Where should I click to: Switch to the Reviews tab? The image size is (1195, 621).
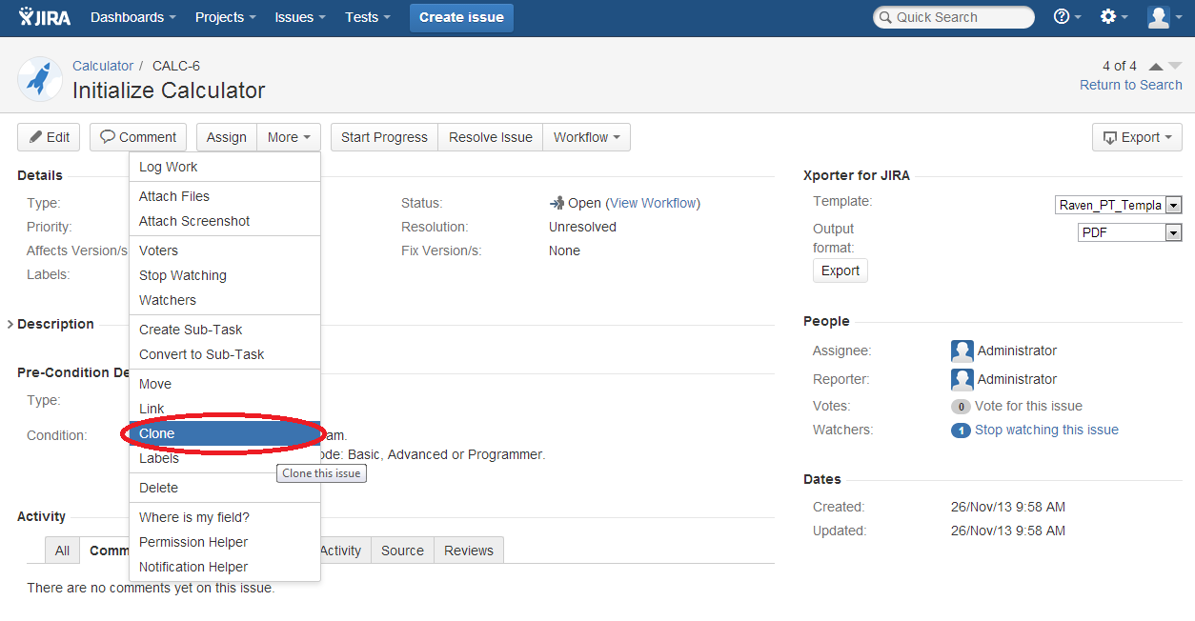468,551
